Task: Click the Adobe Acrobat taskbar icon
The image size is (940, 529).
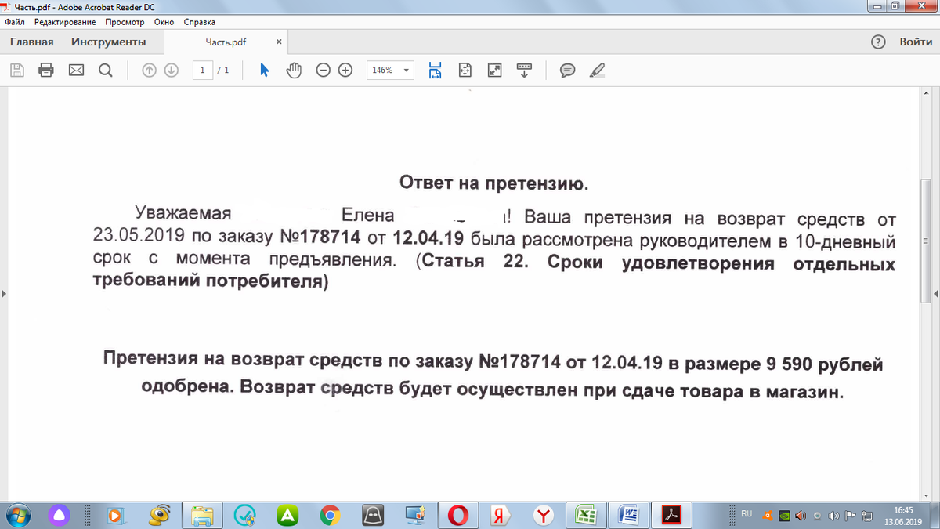Action: [671, 515]
